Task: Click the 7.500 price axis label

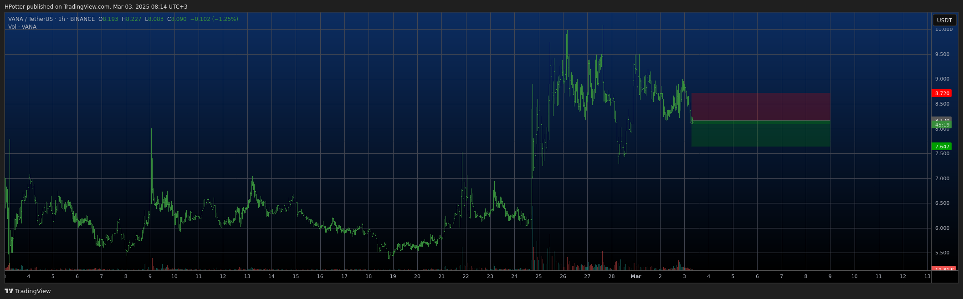Action: click(942, 154)
